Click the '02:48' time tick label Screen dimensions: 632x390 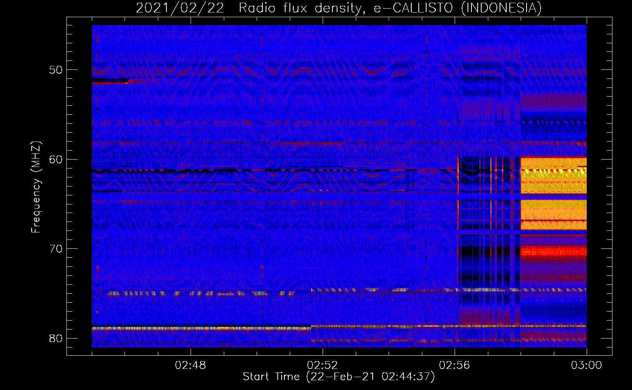click(x=190, y=365)
